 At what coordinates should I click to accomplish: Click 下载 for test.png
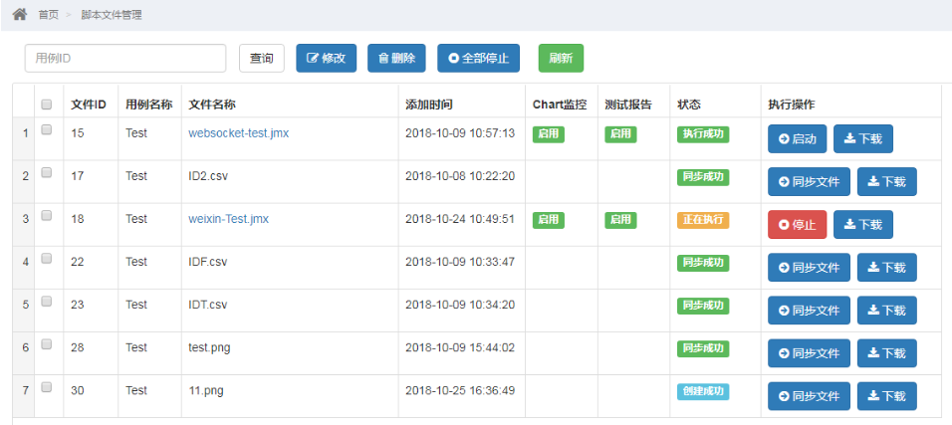[x=886, y=353]
